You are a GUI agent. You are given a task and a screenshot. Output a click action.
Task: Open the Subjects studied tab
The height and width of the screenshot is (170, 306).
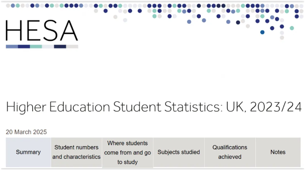point(179,152)
